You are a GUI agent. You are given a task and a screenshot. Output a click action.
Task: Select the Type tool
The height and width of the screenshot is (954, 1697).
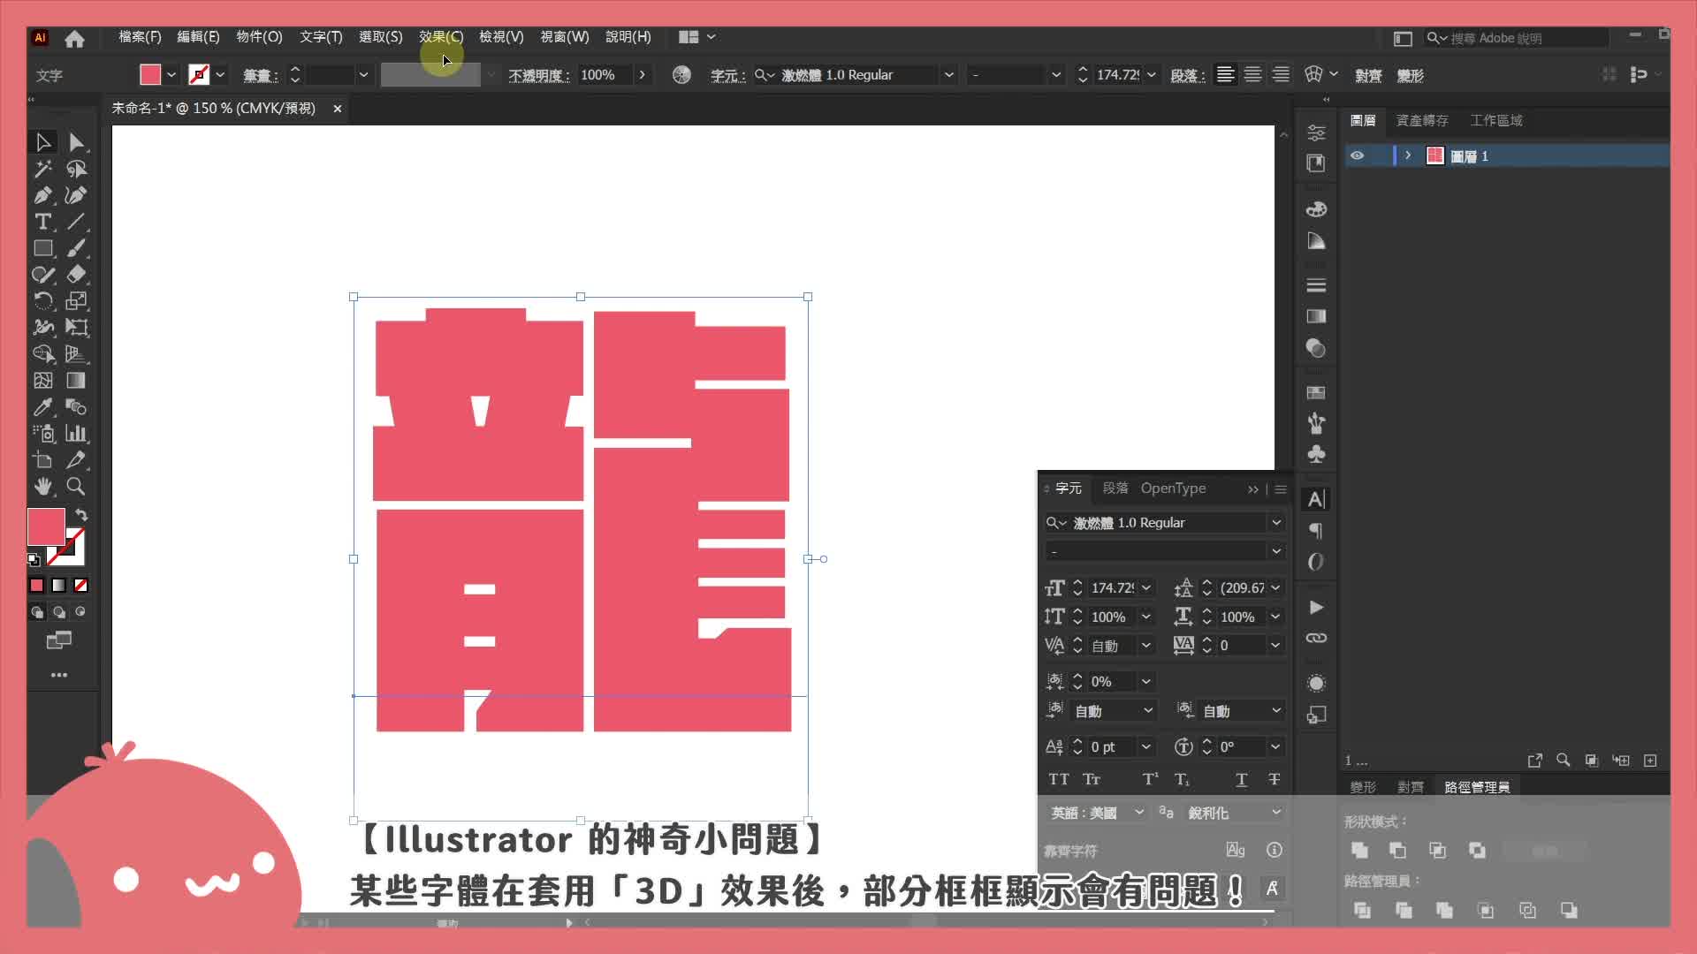(x=42, y=222)
